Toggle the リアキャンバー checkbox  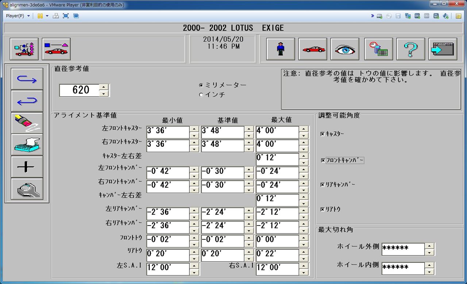[x=322, y=185]
